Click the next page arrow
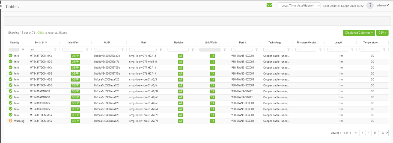The height and width of the screenshot is (143, 393). [368, 133]
